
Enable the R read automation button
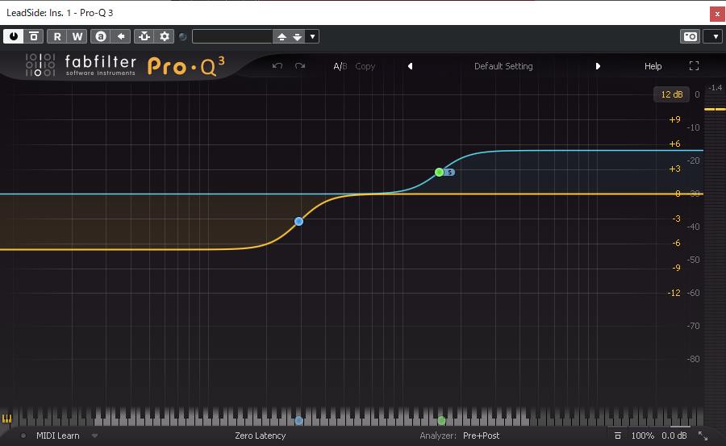(57, 36)
